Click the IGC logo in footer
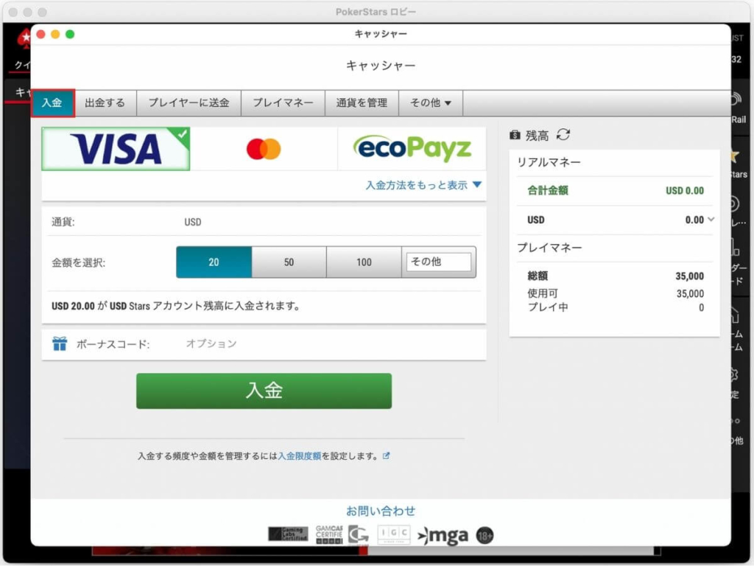This screenshot has height=566, width=754. tap(394, 534)
